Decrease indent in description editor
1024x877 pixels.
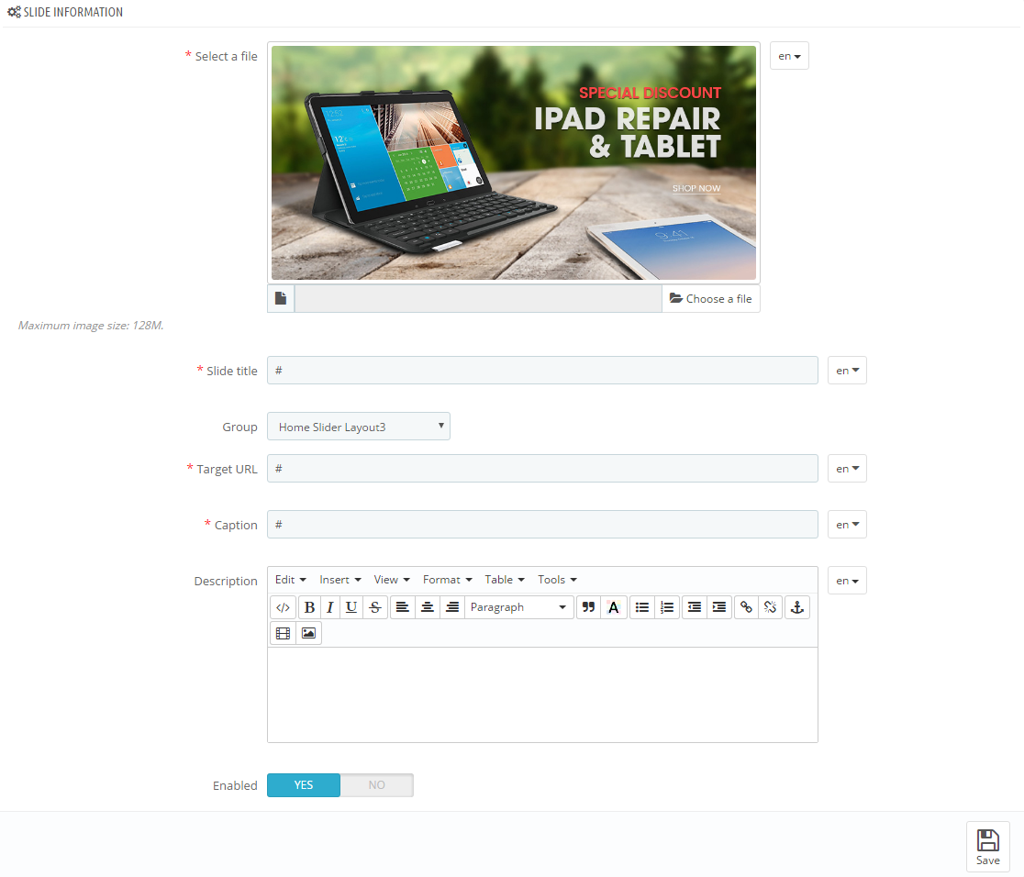(695, 607)
